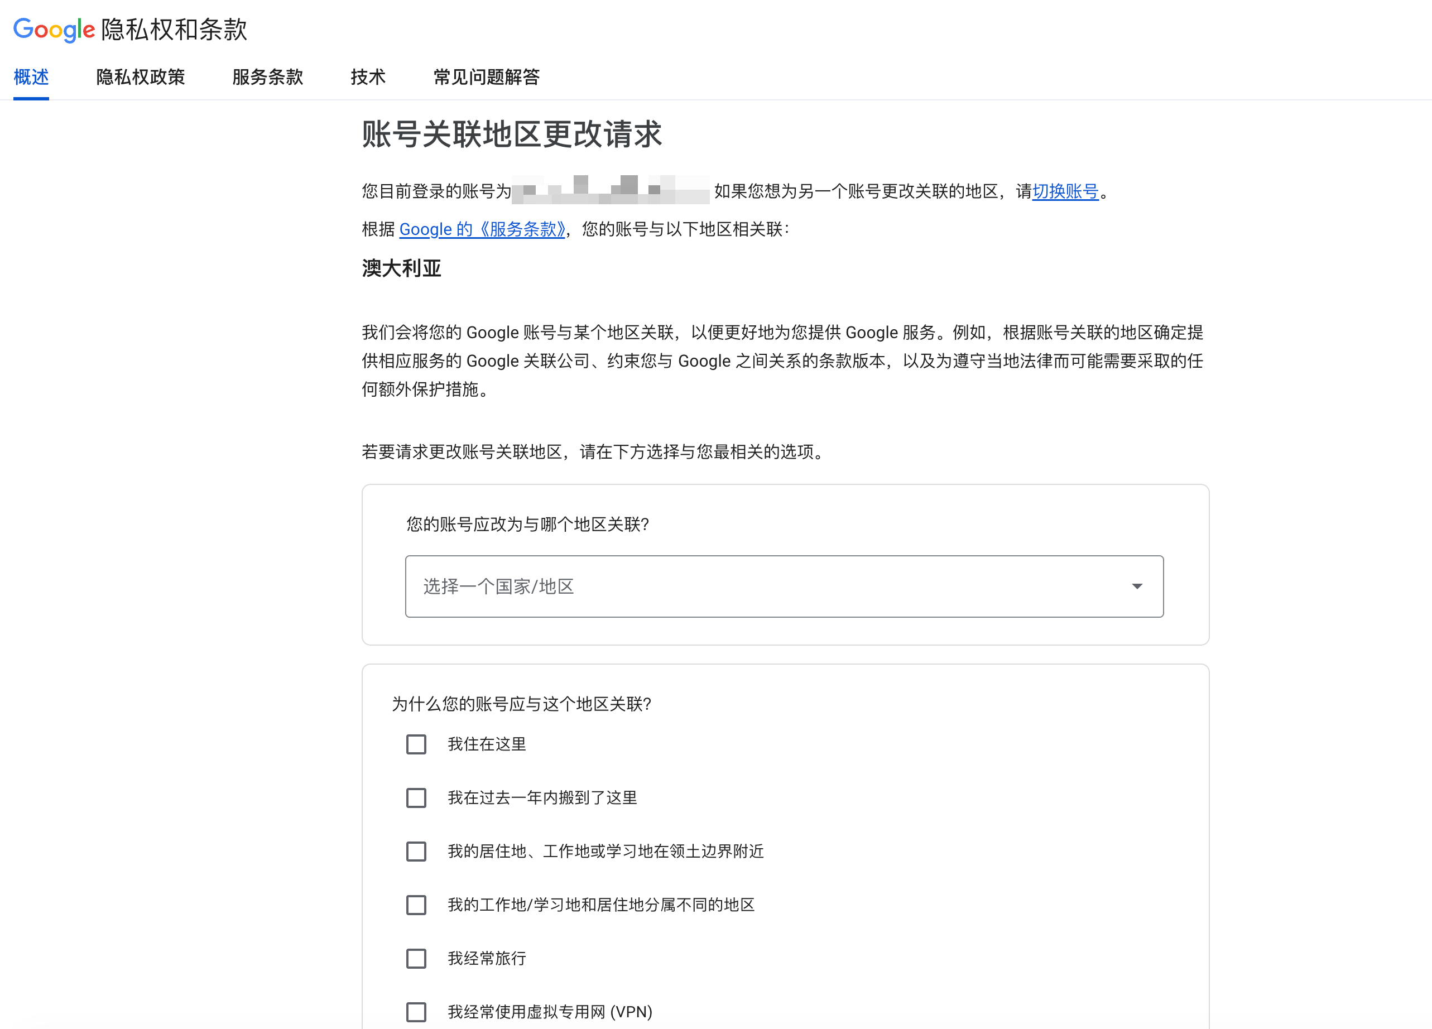Click the country dropdown arrow icon
The width and height of the screenshot is (1432, 1029).
click(1137, 586)
